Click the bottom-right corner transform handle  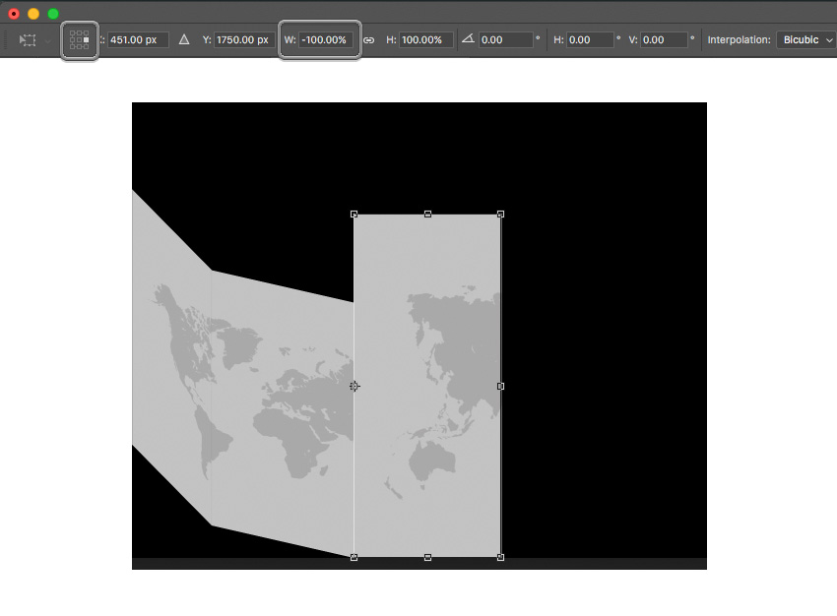pos(500,556)
